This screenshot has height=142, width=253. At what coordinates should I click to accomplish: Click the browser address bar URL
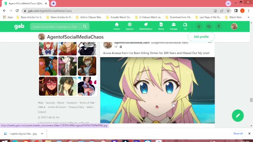pos(50,11)
